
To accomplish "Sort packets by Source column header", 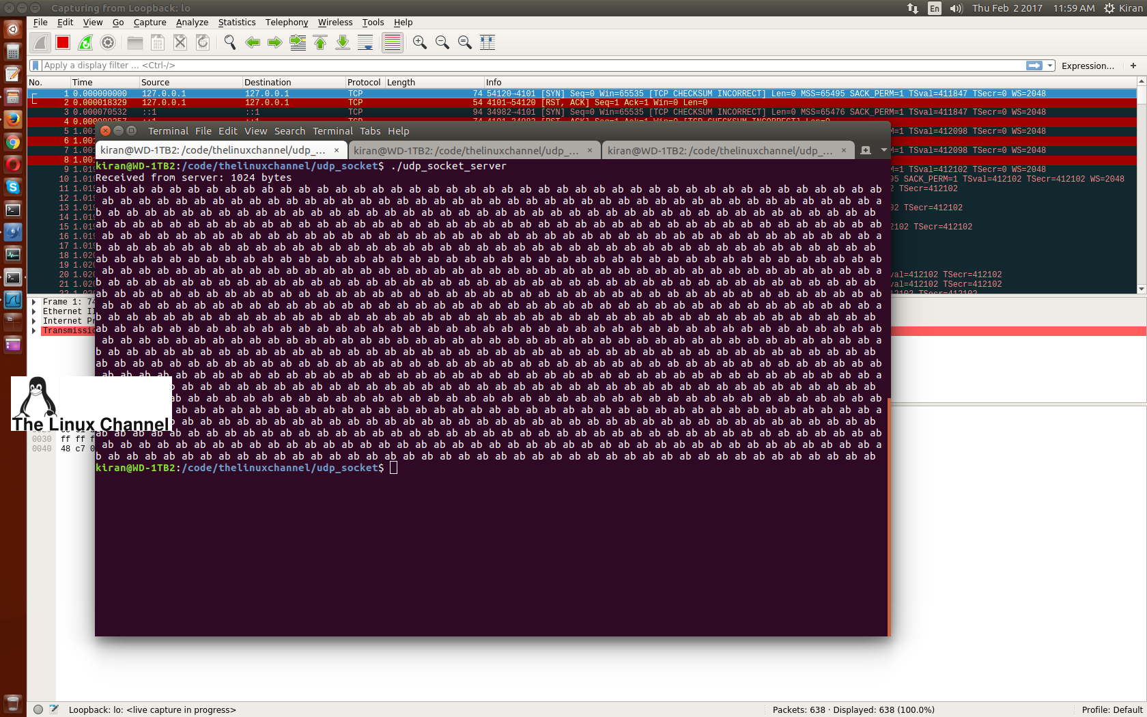I will [x=191, y=82].
